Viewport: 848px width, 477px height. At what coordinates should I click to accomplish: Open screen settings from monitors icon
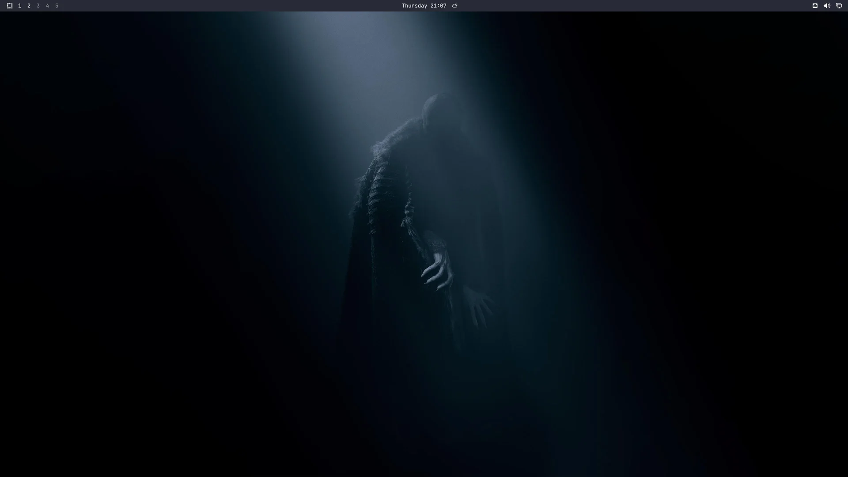pos(839,6)
